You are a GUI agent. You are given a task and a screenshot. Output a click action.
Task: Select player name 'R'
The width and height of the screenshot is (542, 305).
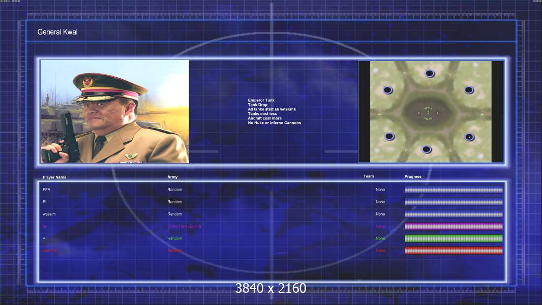coord(44,202)
